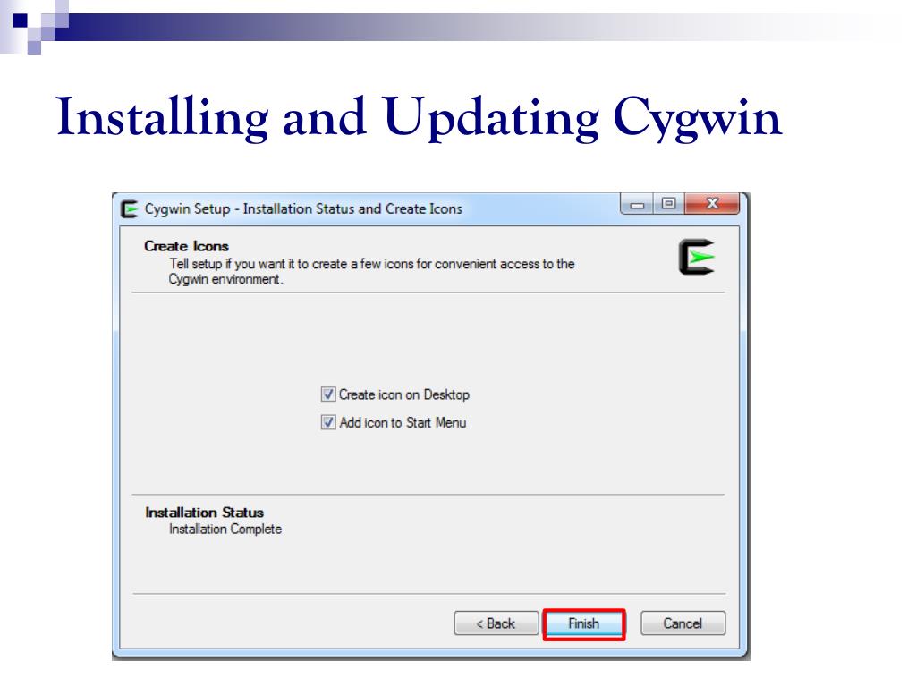
Task: Uncheck Create icon on Desktop
Action: [x=328, y=394]
